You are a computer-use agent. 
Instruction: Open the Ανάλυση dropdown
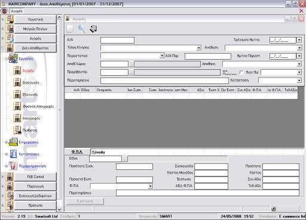coord(299,48)
